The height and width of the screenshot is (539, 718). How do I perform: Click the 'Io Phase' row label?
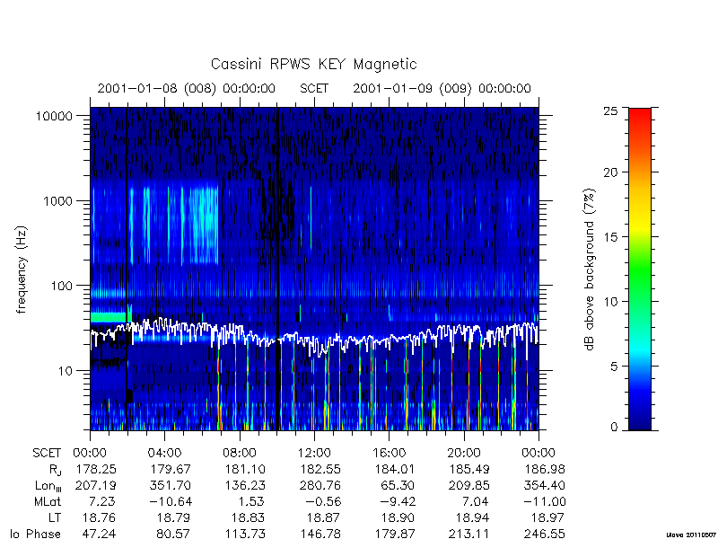click(36, 534)
